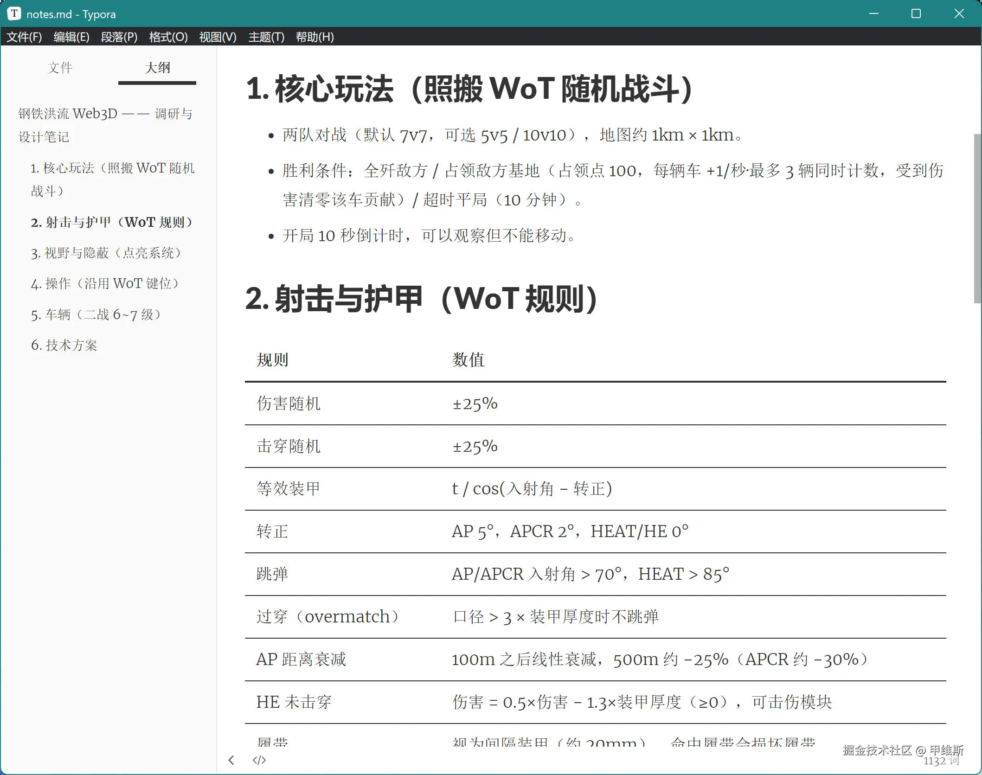Maximize the Typora window
Image resolution: width=982 pixels, height=775 pixels.
[916, 13]
